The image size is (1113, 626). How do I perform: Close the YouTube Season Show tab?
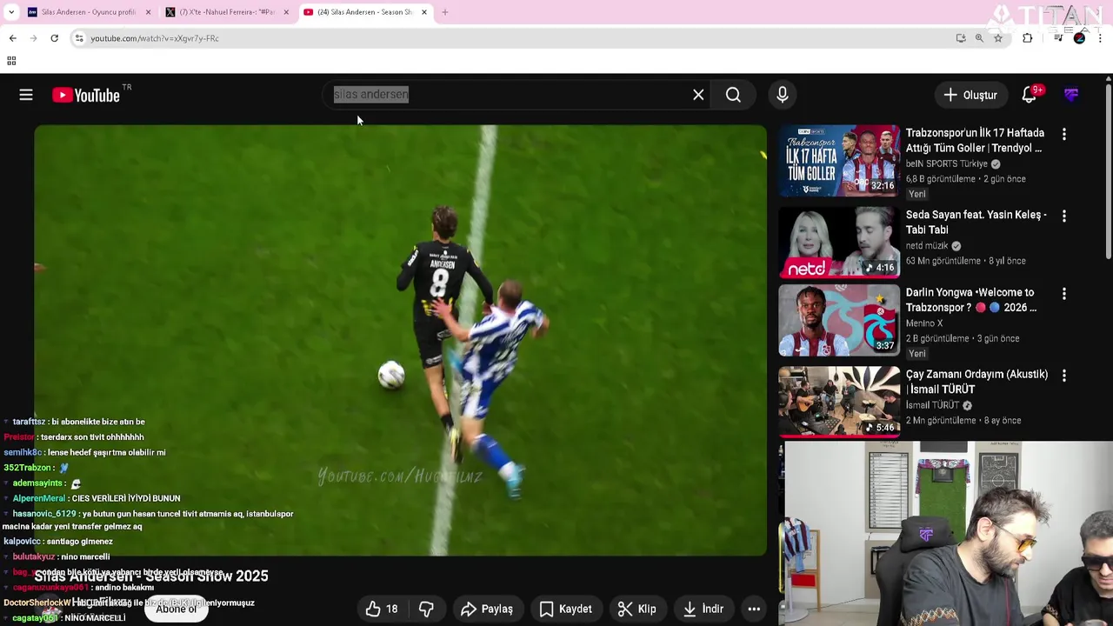[x=424, y=12]
